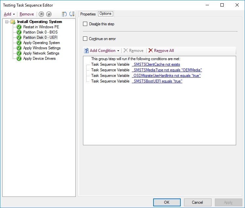Select Apply Network Settings step
This screenshot has width=245, height=208.
pos(41,53)
